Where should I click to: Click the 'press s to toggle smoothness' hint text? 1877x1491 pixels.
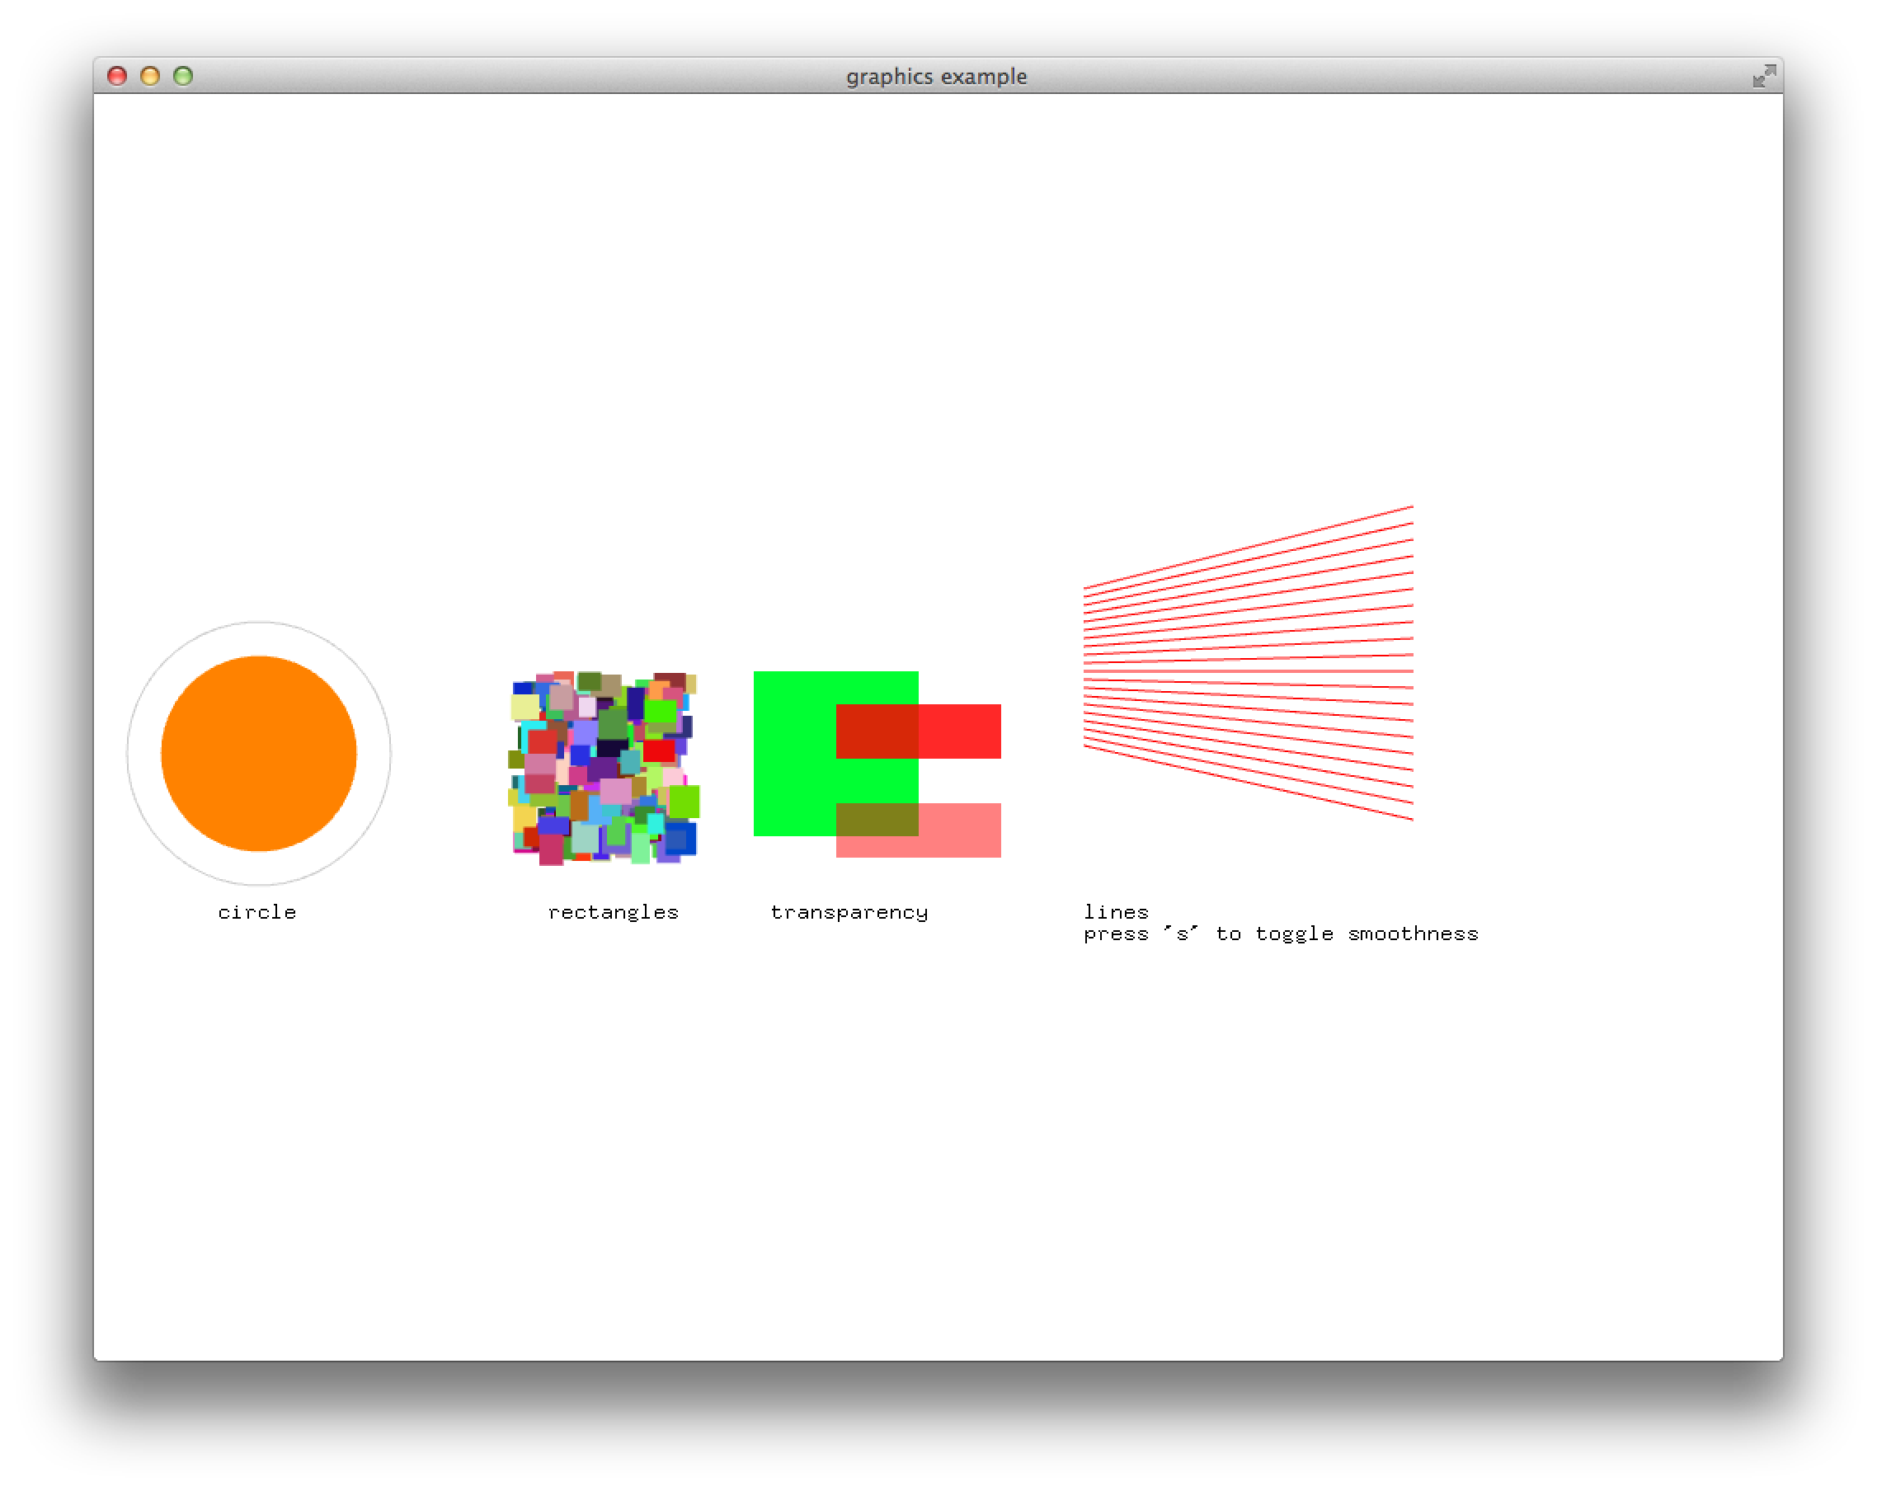click(x=1280, y=934)
